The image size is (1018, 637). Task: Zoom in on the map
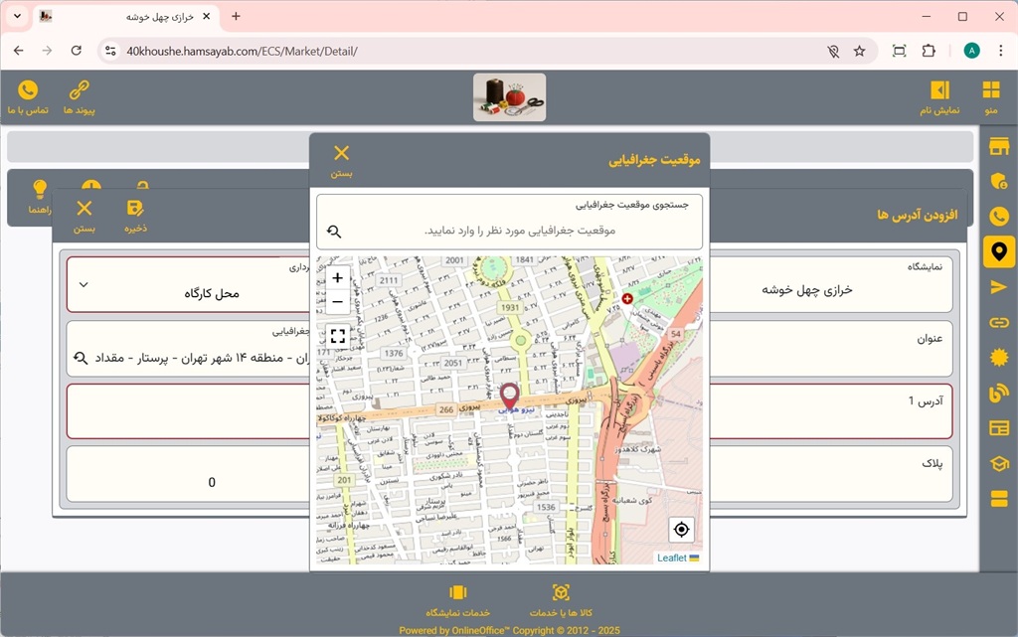338,278
